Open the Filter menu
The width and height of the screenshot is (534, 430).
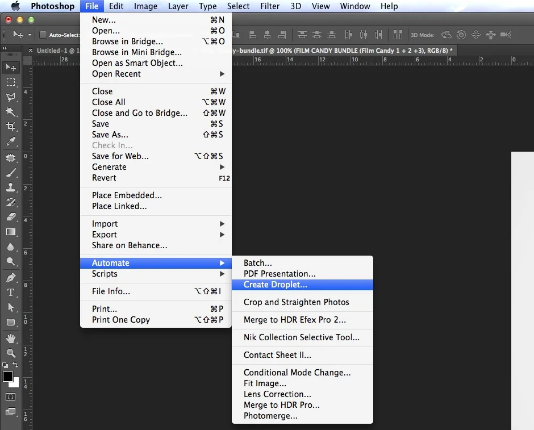pyautogui.click(x=270, y=6)
